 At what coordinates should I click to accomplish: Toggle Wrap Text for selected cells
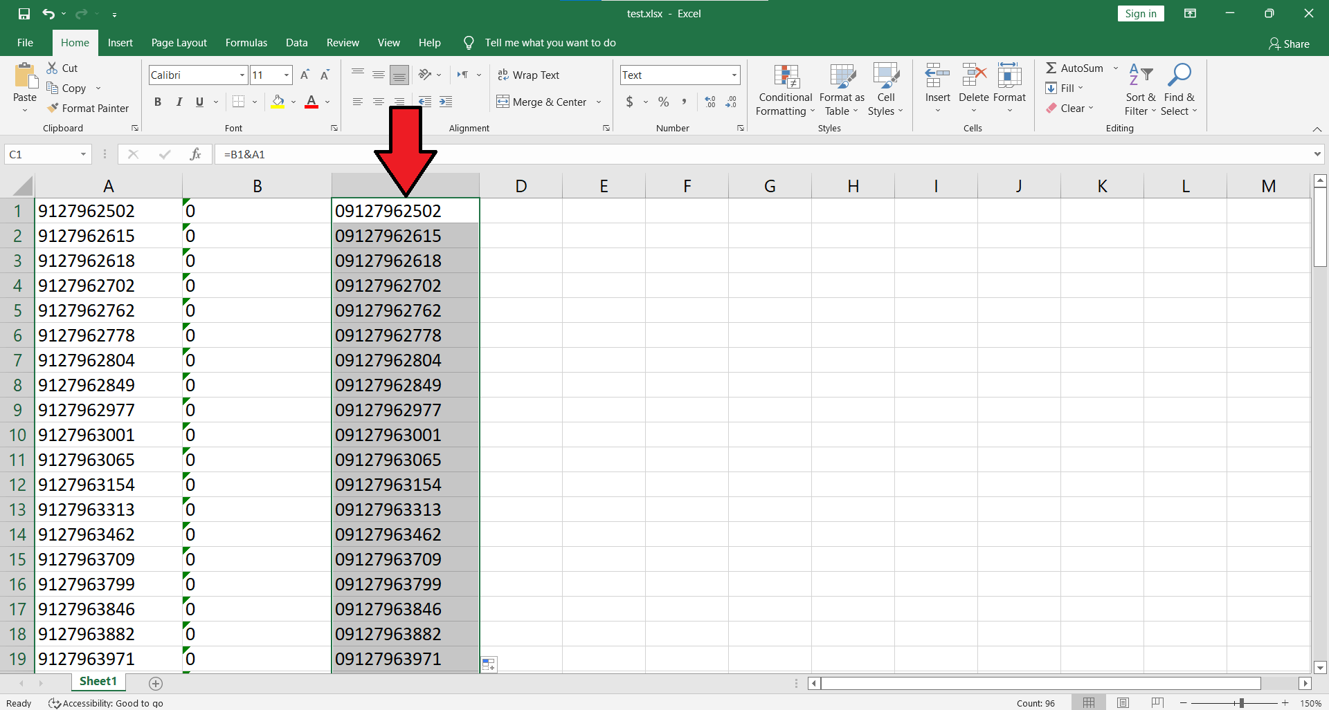[x=528, y=75]
